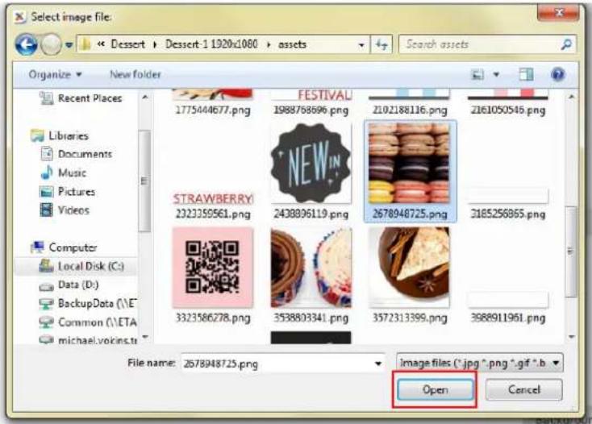Select file 2161050546.png
The width and height of the screenshot is (592, 424).
click(x=508, y=102)
